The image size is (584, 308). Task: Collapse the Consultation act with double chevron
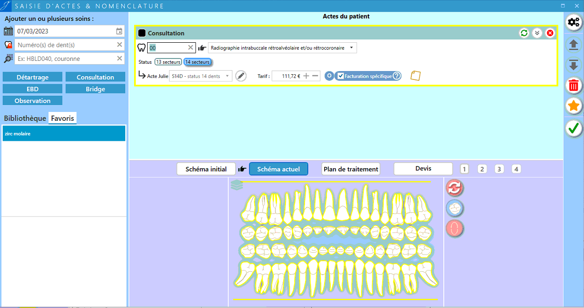coord(537,33)
